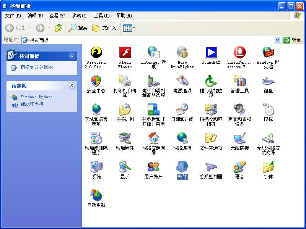Go up one folder level

pos(59,28)
